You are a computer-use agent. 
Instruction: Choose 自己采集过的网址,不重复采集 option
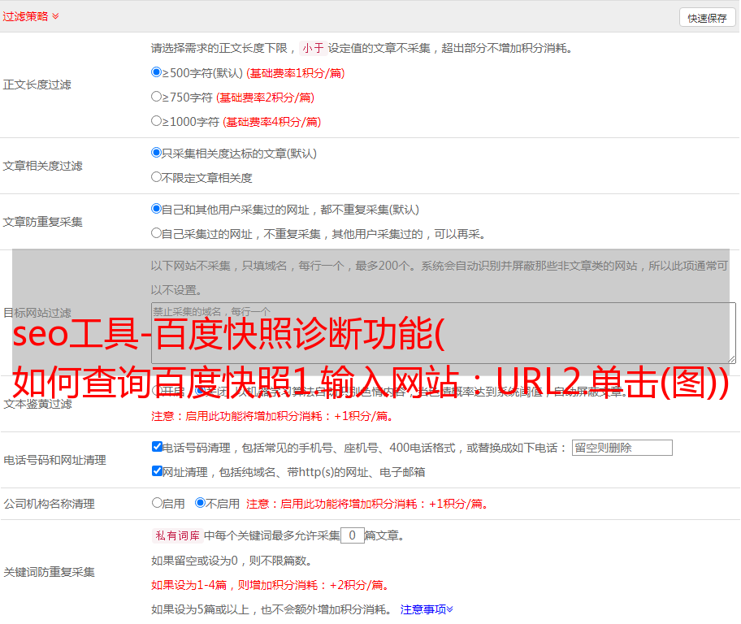157,233
